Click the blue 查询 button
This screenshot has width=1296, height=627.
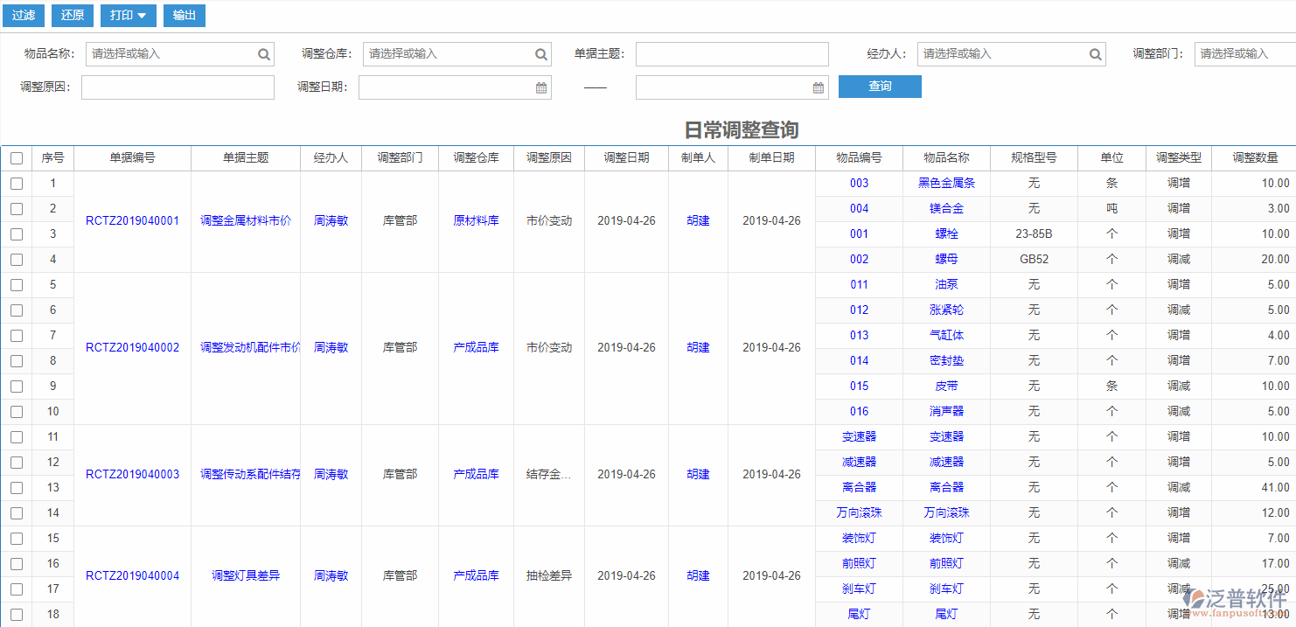(x=880, y=87)
